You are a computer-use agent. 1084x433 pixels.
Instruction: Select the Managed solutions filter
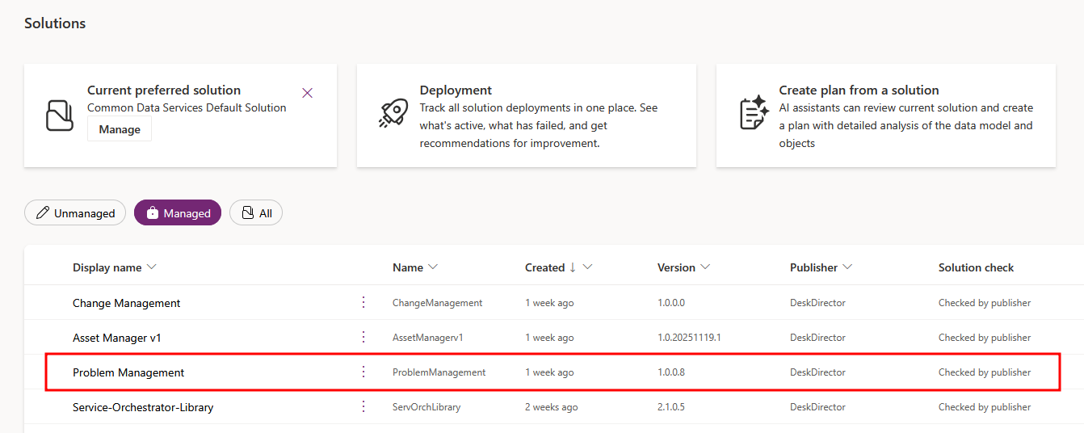pos(178,213)
